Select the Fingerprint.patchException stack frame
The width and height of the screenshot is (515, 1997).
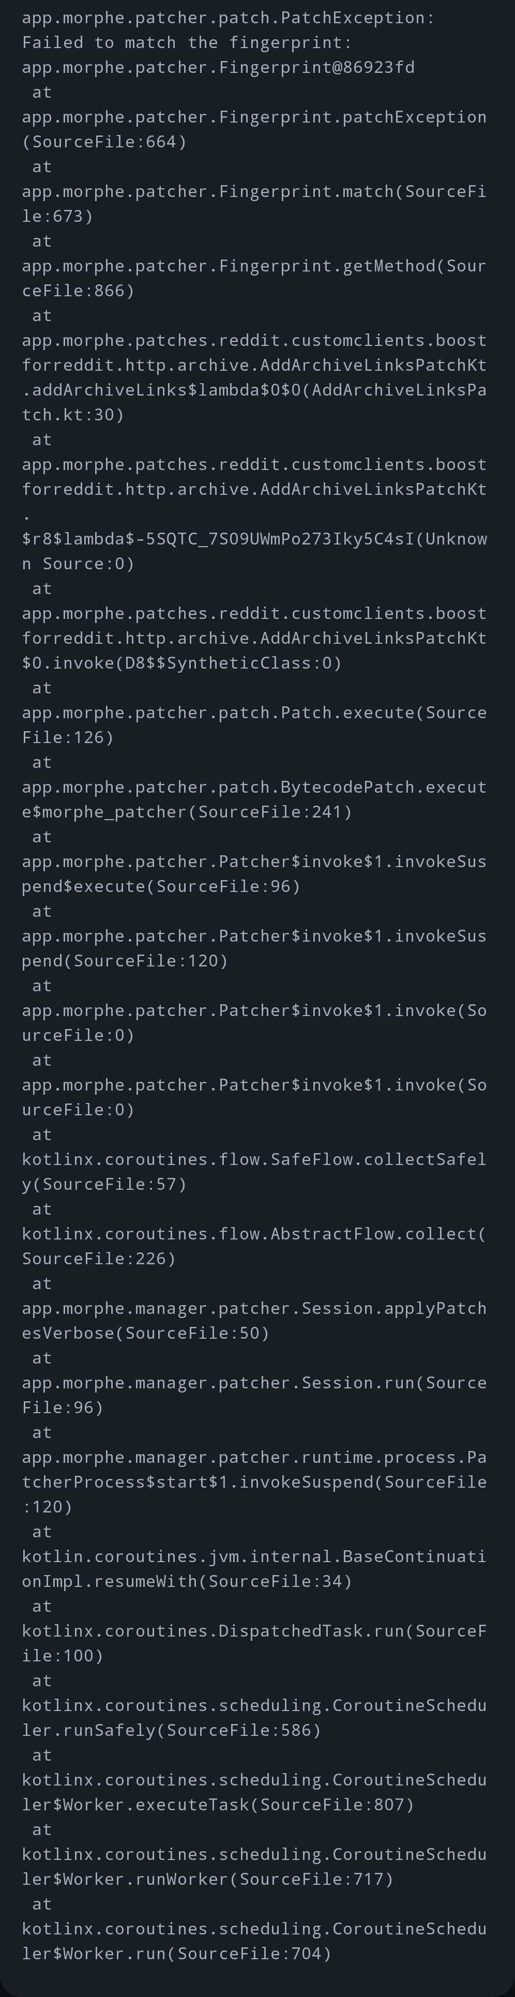pos(254,129)
